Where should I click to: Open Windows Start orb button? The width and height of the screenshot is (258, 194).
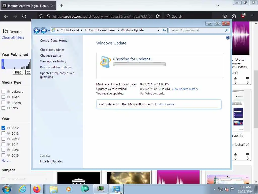(x=7, y=189)
